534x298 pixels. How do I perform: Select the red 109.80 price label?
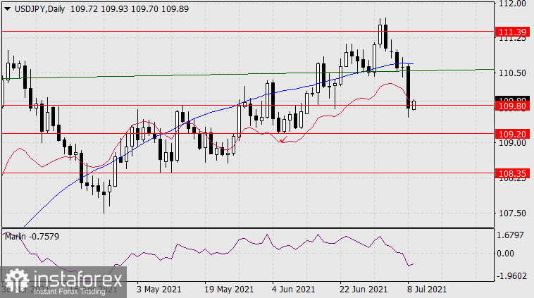509,106
